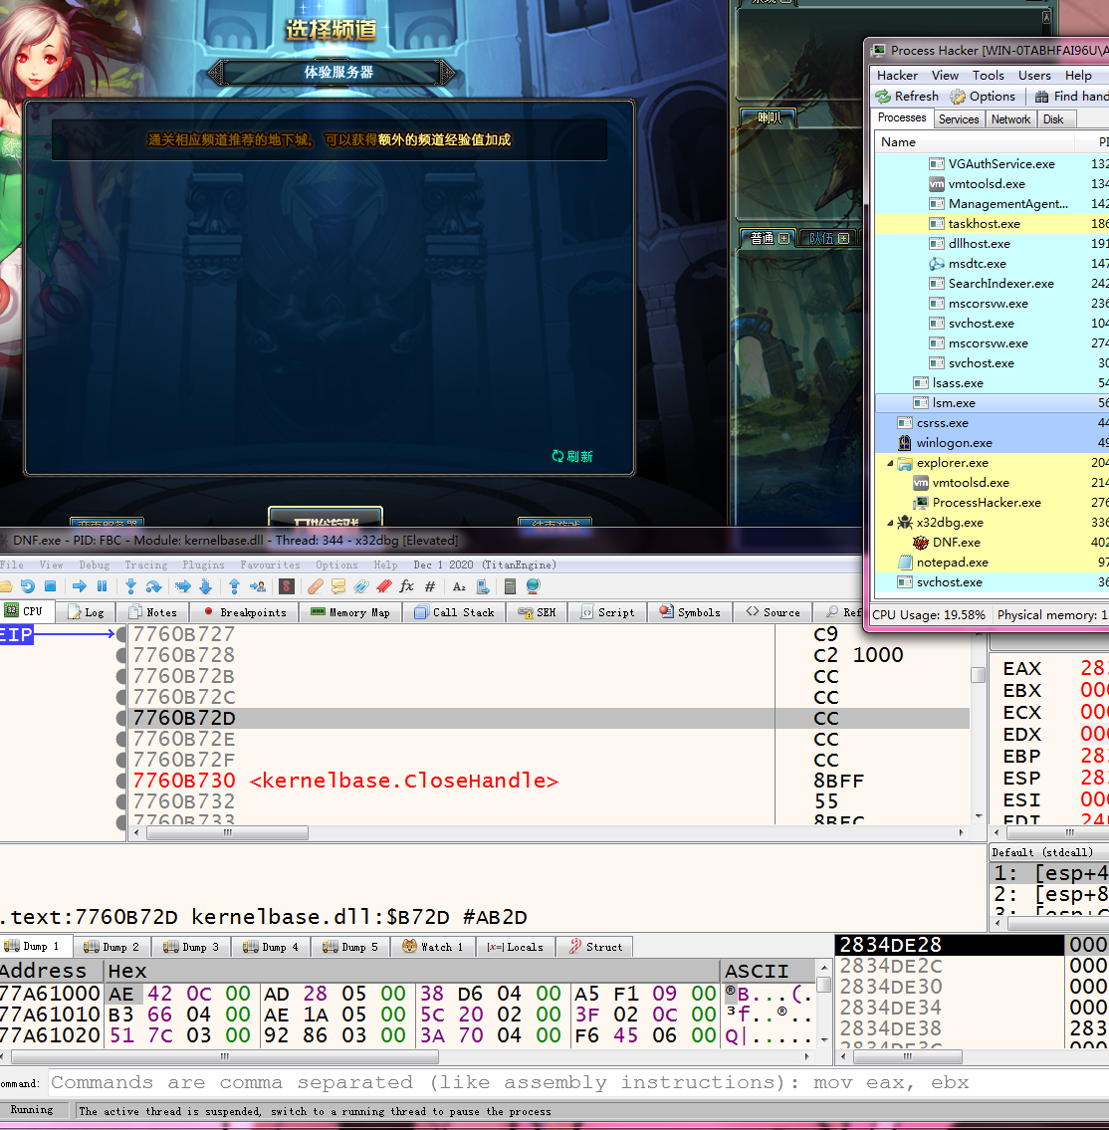Screen dimensions: 1109x1130
Task: Open the Calculator in x32dbg toolbar
Action: [510, 586]
